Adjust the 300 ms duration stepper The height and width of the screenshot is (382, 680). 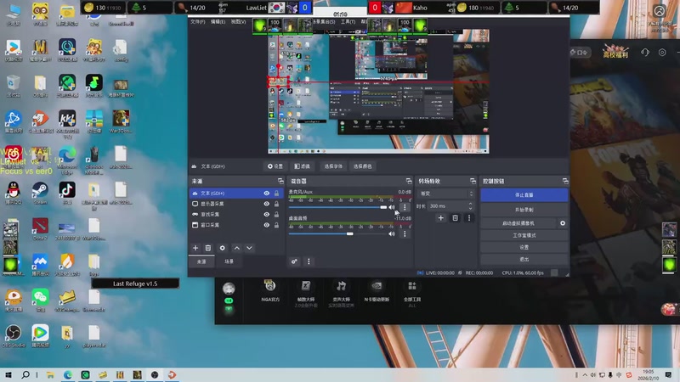(x=471, y=206)
